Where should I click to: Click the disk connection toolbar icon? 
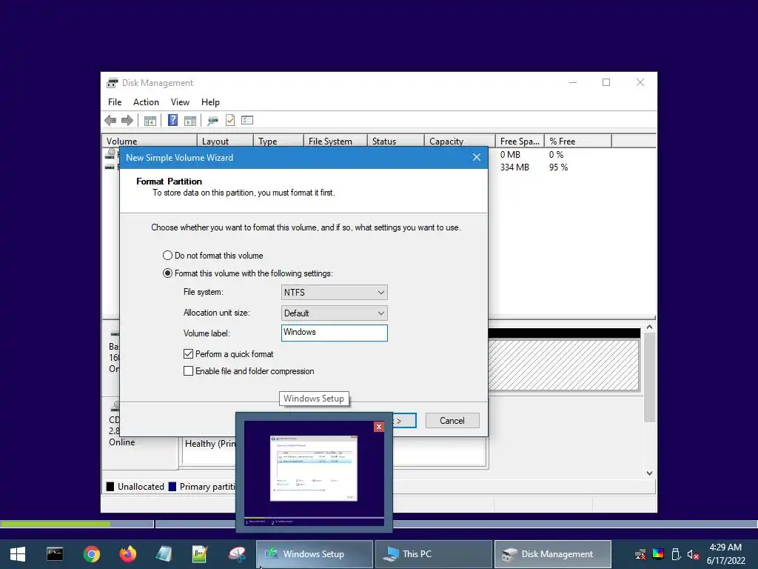(212, 121)
